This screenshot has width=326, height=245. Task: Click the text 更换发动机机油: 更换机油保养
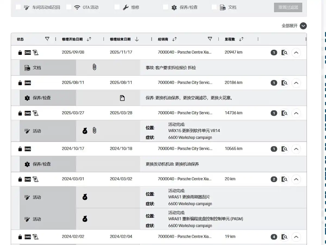[x=172, y=164]
